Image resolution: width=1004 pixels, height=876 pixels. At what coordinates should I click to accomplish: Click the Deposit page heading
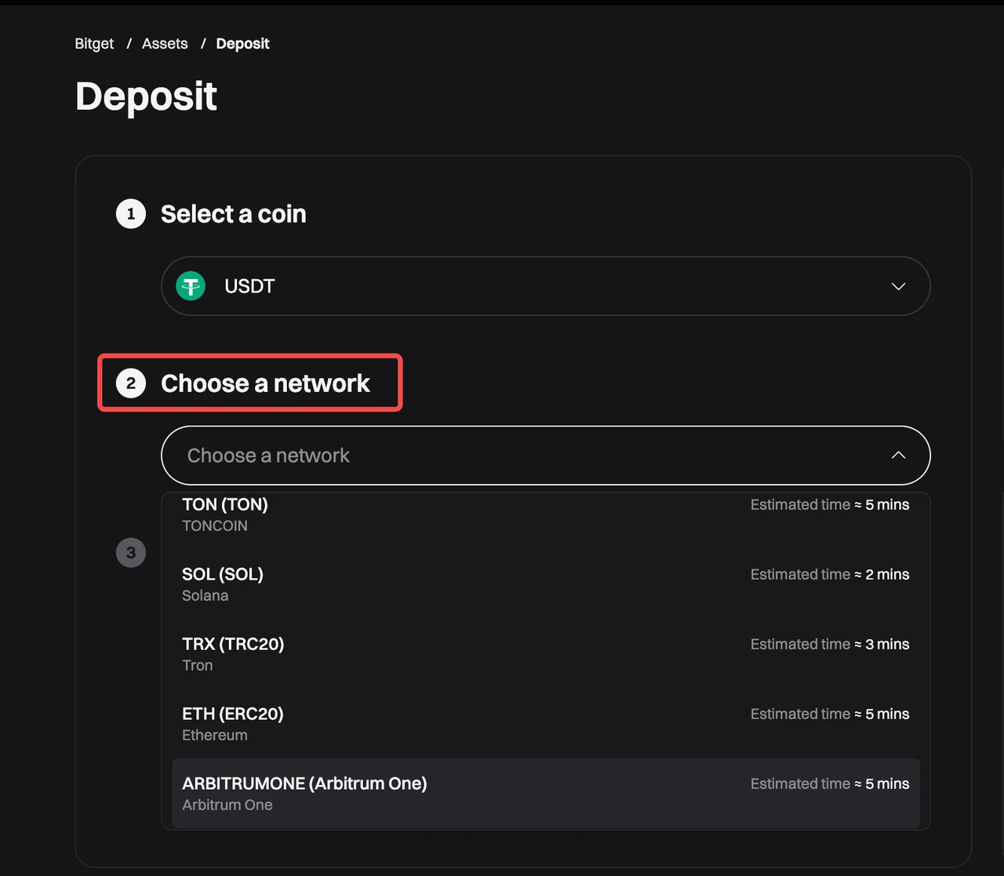(146, 98)
